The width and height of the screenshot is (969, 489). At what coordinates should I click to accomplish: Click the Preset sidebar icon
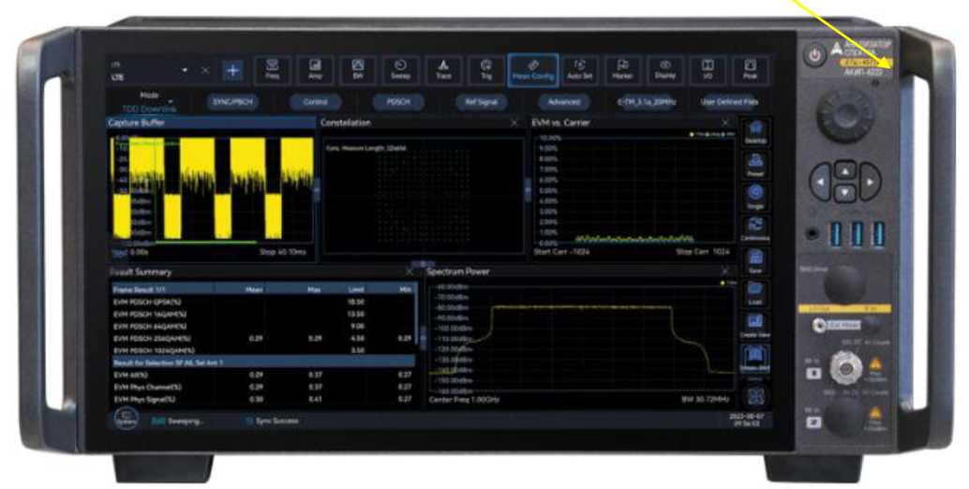[755, 167]
